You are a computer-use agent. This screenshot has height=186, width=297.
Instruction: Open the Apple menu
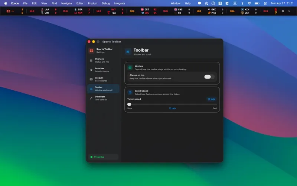(x=6, y=3)
